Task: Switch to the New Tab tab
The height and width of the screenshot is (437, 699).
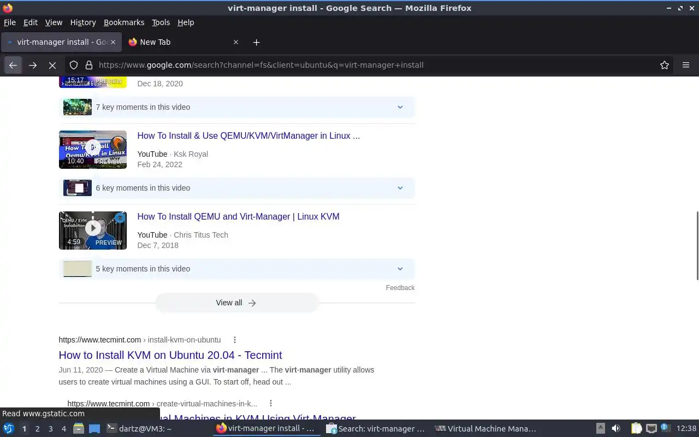Action: [x=183, y=42]
